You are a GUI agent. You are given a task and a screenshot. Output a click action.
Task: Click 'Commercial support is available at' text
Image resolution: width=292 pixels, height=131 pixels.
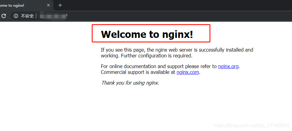(x=138, y=72)
